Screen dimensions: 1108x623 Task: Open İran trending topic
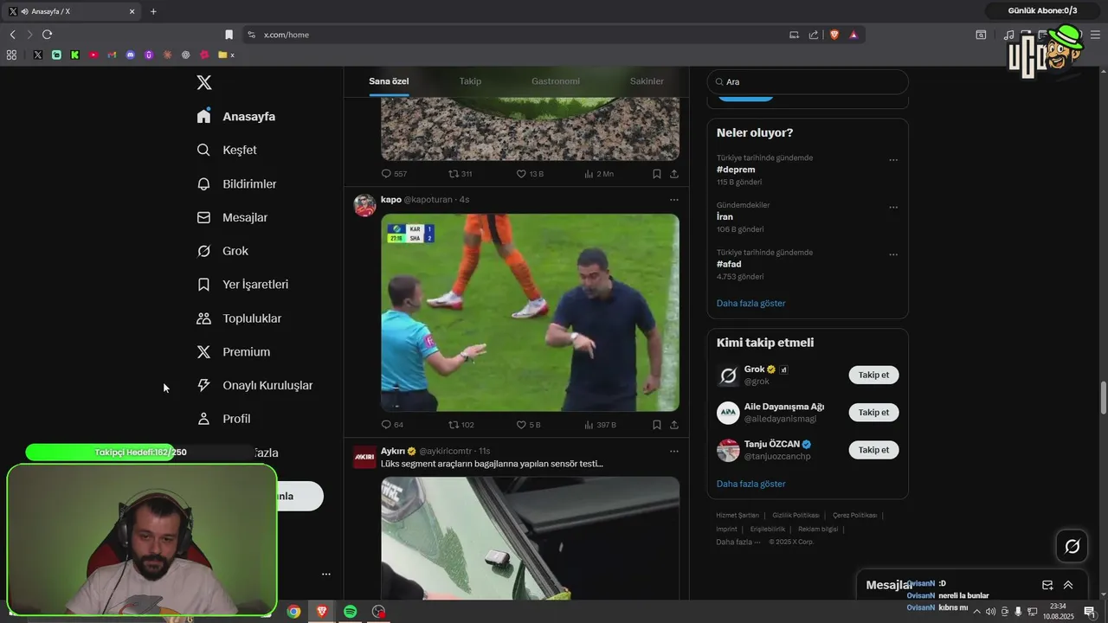[725, 217]
